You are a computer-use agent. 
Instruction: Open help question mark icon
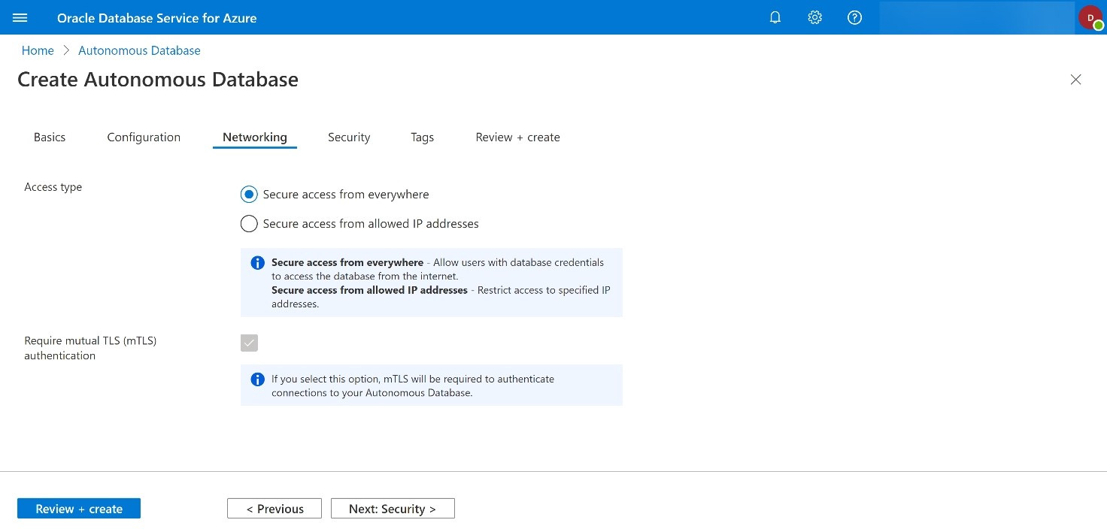(x=854, y=17)
